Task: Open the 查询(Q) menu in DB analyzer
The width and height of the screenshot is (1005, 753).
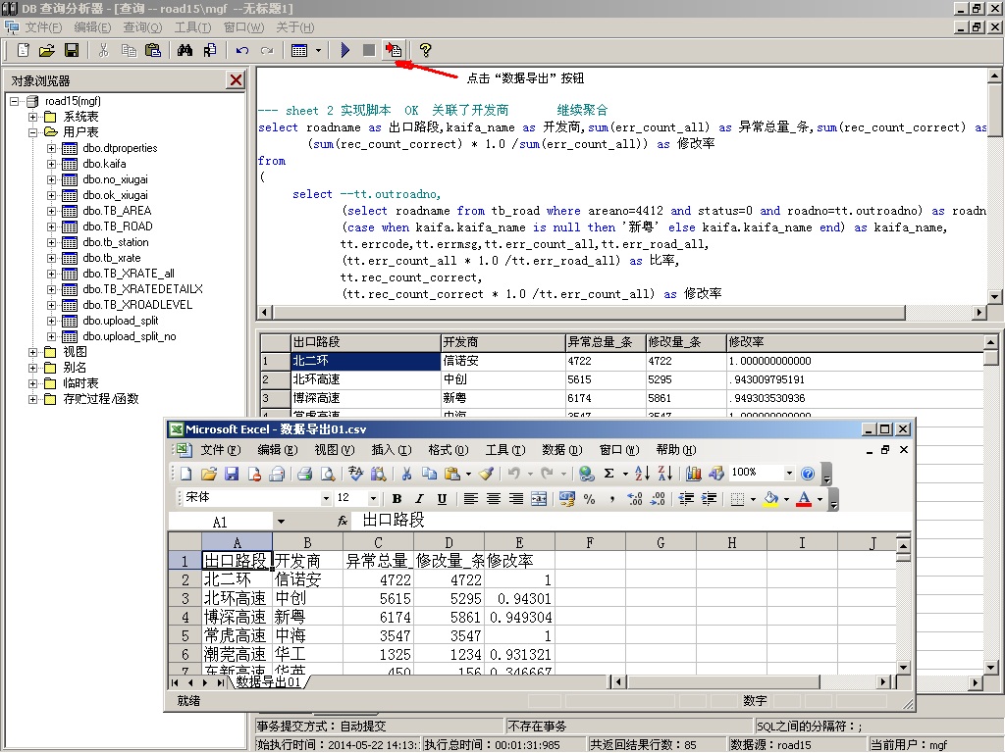Action: coord(142,27)
